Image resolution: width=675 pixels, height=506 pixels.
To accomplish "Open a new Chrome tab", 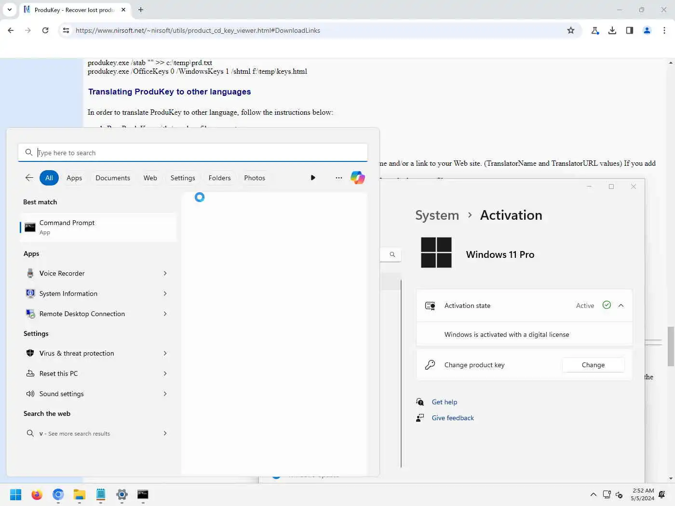I will point(141,10).
